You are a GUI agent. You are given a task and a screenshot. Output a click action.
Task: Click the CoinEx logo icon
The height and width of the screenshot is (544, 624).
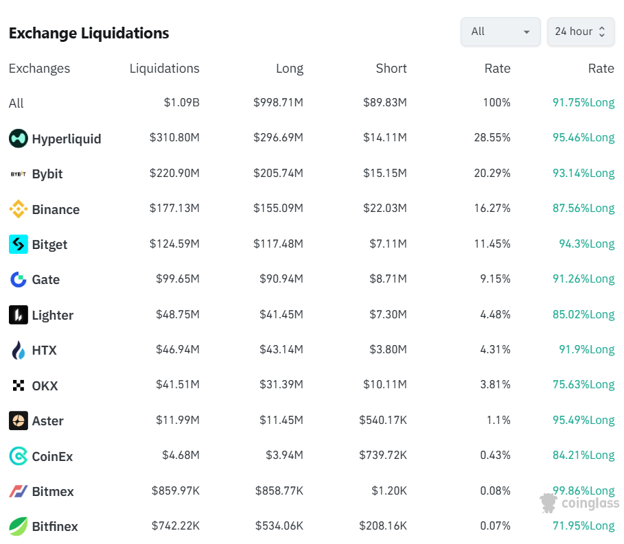click(19, 456)
